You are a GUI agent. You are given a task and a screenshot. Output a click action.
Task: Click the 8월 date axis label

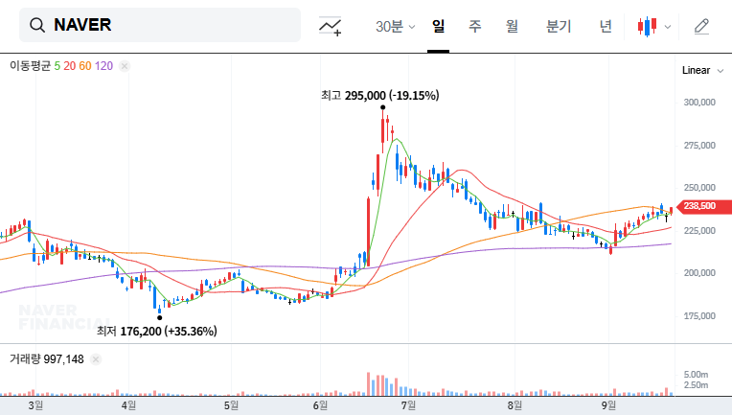click(x=515, y=405)
